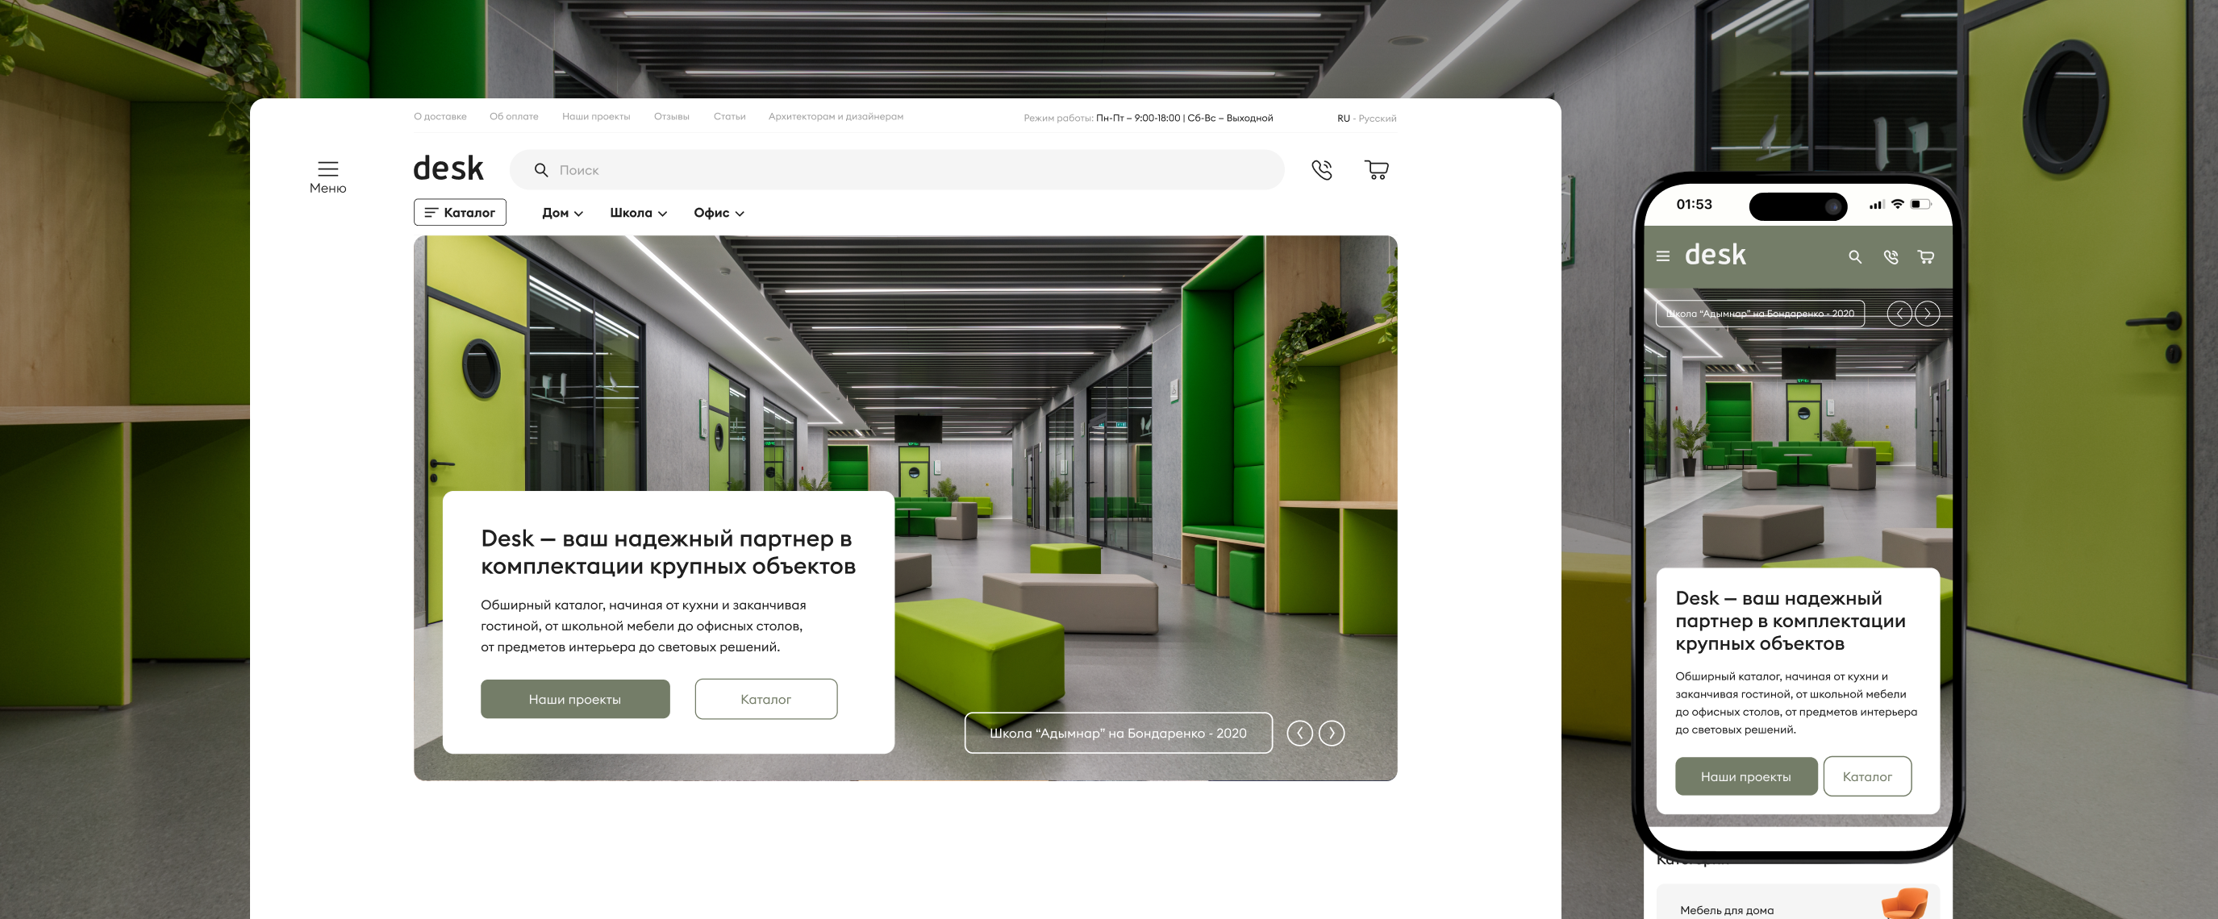Click desk logo in mobile mockup
This screenshot has width=2218, height=919.
[x=1716, y=255]
